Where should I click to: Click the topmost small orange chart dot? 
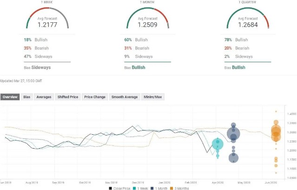click(276, 111)
